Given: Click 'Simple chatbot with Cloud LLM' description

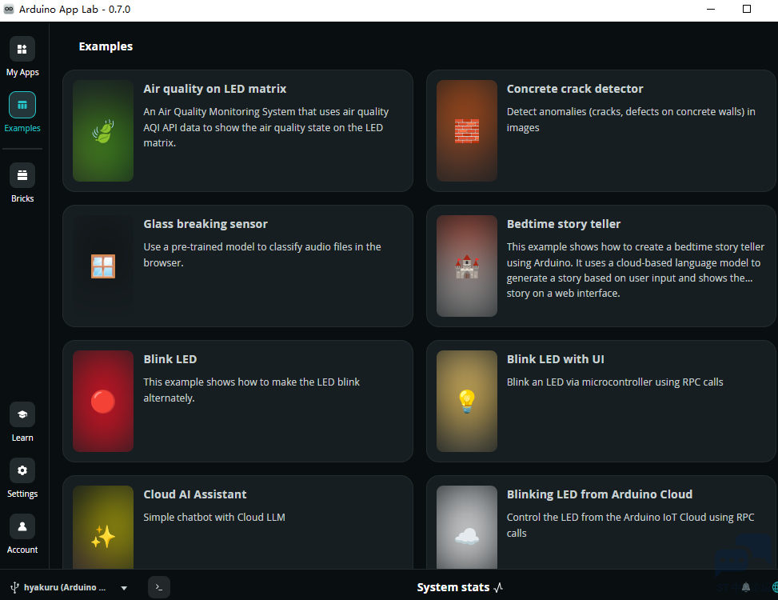Looking at the screenshot, I should pos(214,517).
